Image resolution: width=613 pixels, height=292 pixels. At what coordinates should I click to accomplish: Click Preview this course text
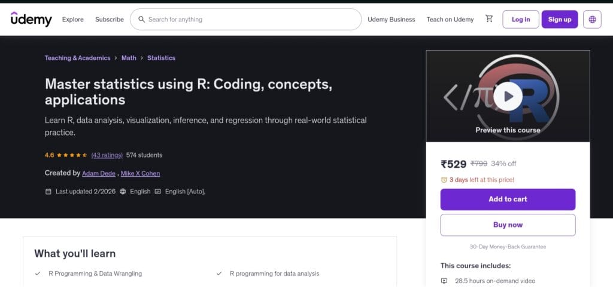click(508, 130)
